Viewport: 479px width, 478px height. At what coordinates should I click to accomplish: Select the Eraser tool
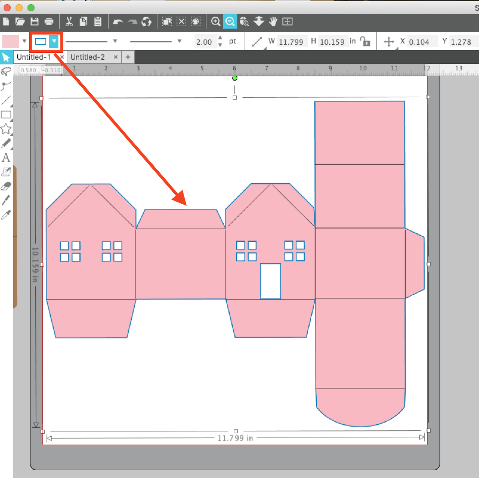click(x=7, y=186)
